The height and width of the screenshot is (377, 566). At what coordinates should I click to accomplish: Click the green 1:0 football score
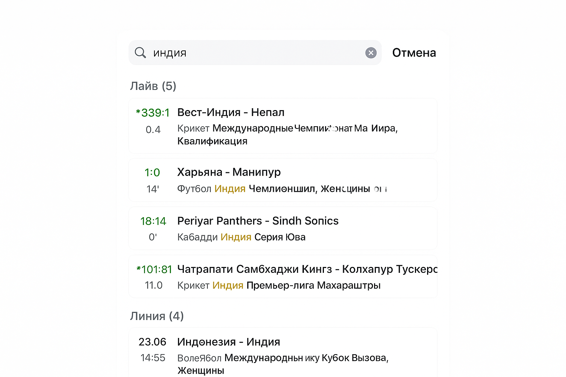point(152,173)
